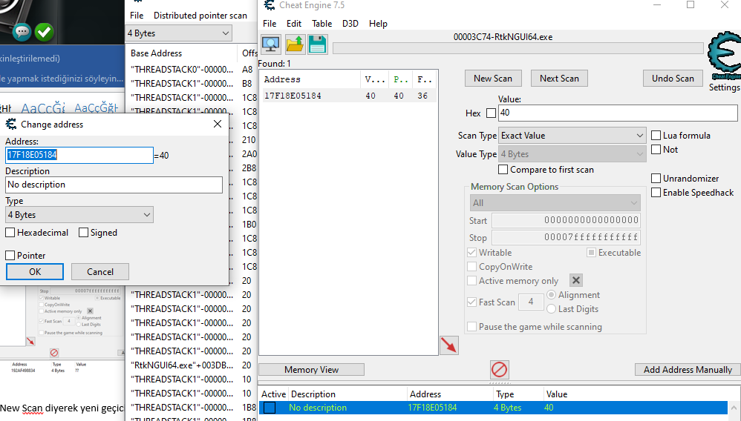Image resolution: width=741 pixels, height=421 pixels.
Task: Click the Value input field containing 40
Action: click(x=618, y=113)
